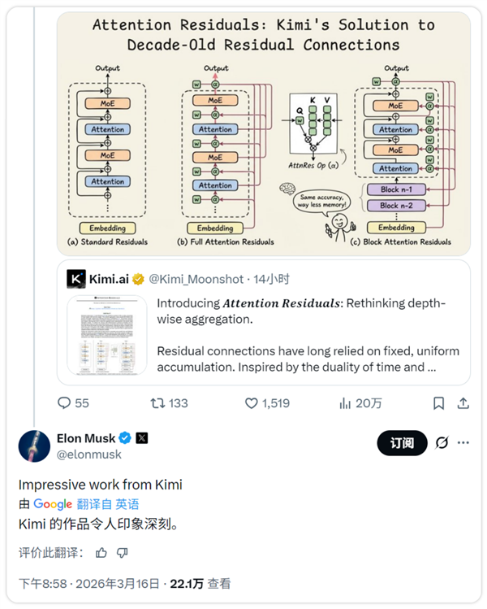Open Elon Musk's profile avatar
The width and height of the screenshot is (487, 609).
pyautogui.click(x=35, y=446)
